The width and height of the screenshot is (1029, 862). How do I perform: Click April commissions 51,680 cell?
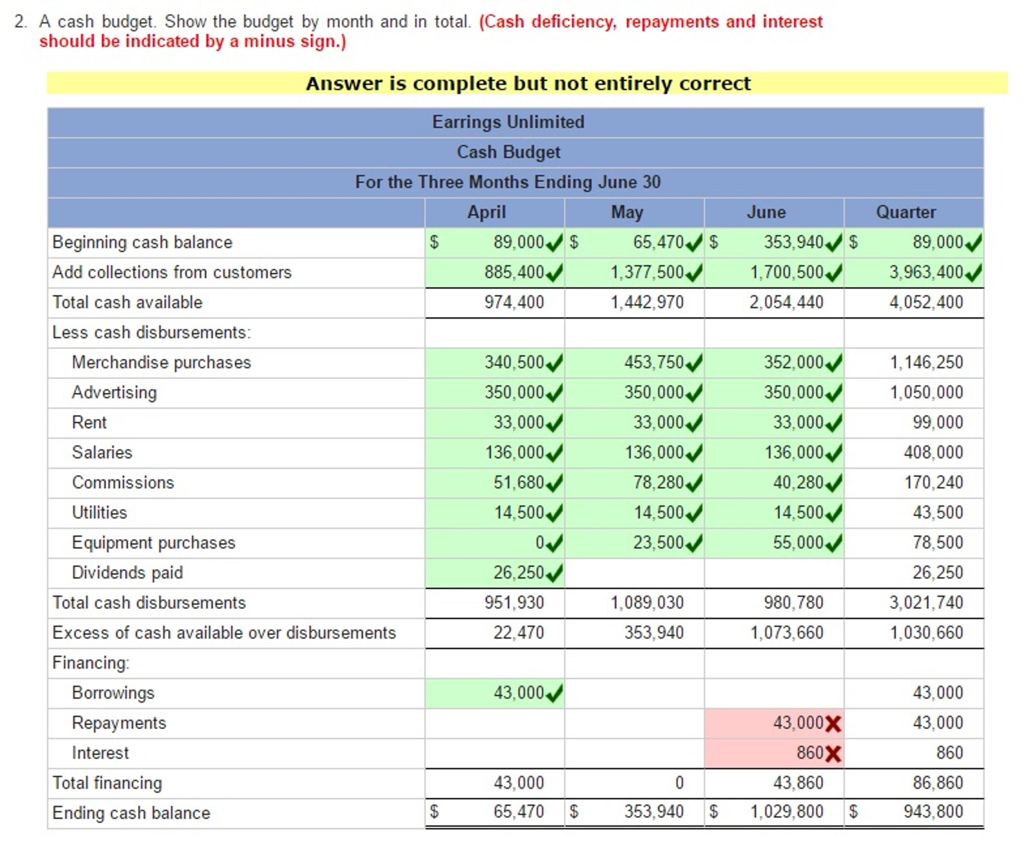click(x=494, y=483)
